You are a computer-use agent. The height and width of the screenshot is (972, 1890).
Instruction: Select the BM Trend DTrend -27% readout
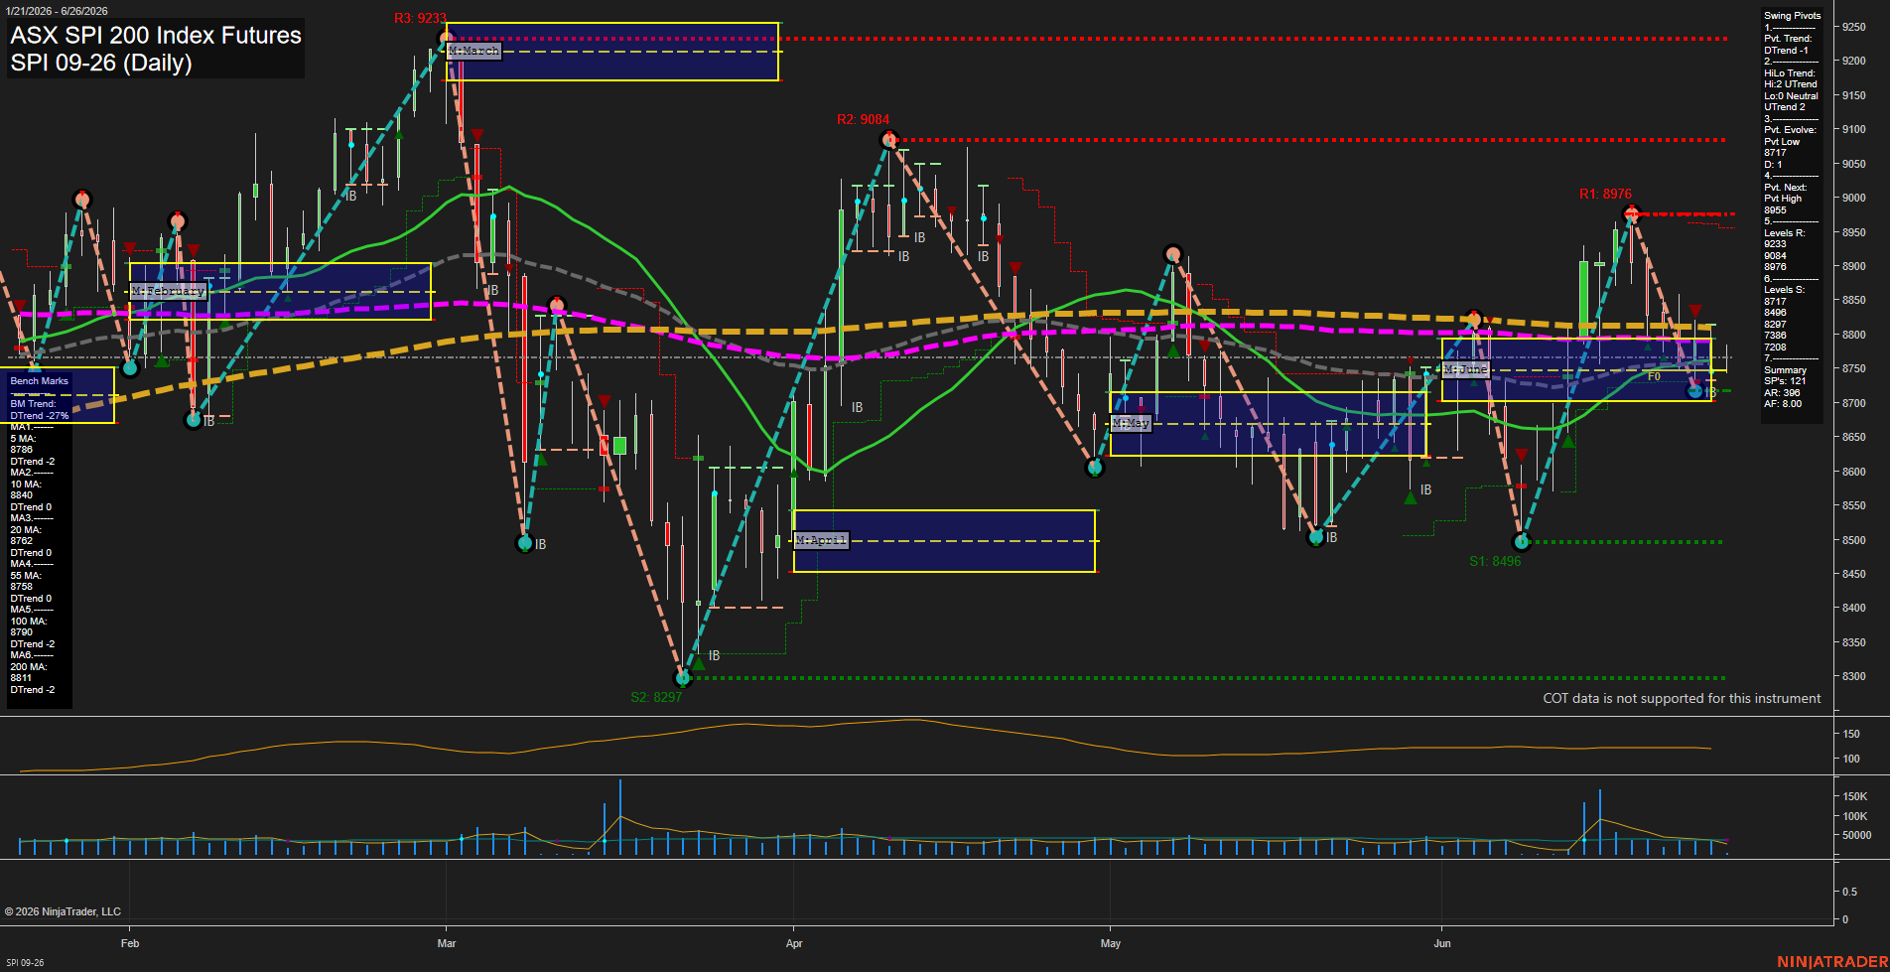coord(40,410)
